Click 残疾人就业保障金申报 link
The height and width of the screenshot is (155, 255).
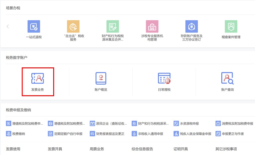[193, 134]
